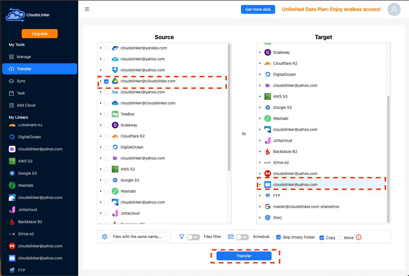Click DigitalOcean icon in My Linkers sidebar
409x276 pixels.
tap(12, 137)
